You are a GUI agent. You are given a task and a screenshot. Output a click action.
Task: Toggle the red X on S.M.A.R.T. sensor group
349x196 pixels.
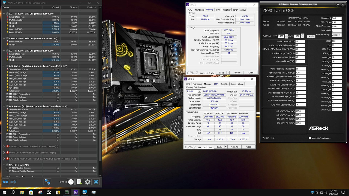point(7,146)
